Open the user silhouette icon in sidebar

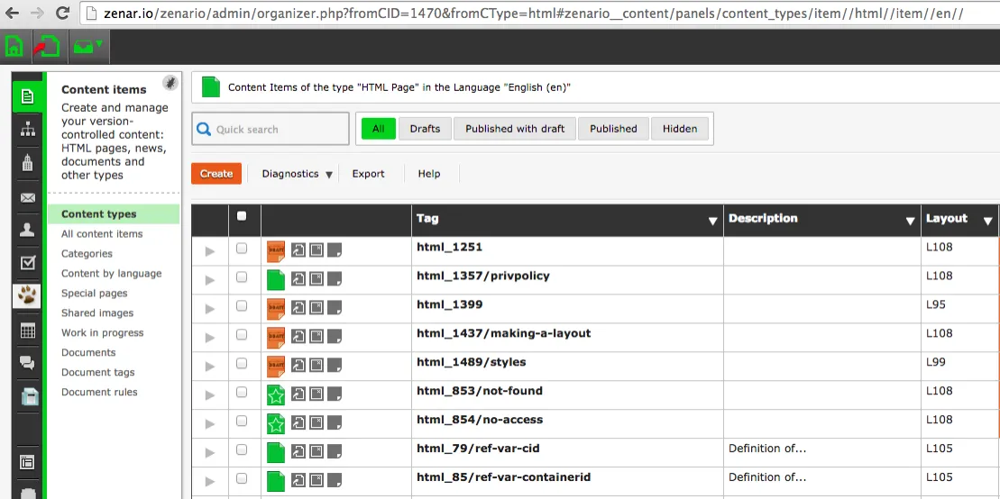[27, 230]
